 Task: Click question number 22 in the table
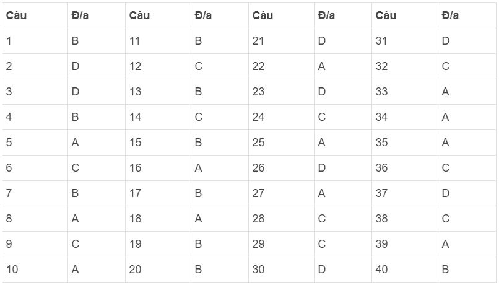258,66
